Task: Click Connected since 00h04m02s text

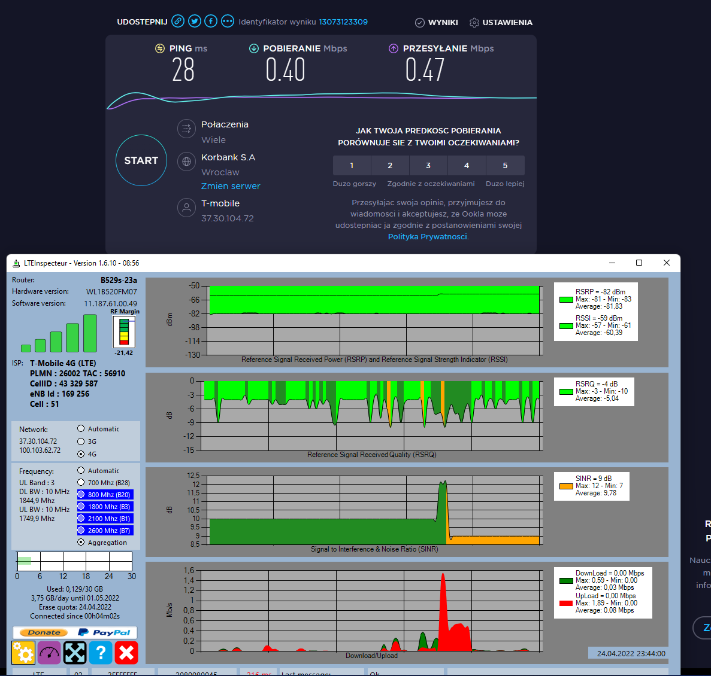Action: click(75, 616)
